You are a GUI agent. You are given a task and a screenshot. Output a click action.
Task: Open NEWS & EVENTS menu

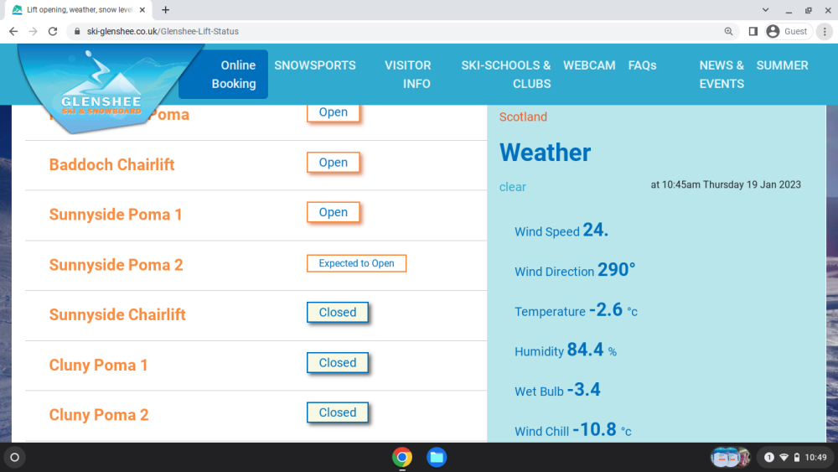pyautogui.click(x=722, y=75)
